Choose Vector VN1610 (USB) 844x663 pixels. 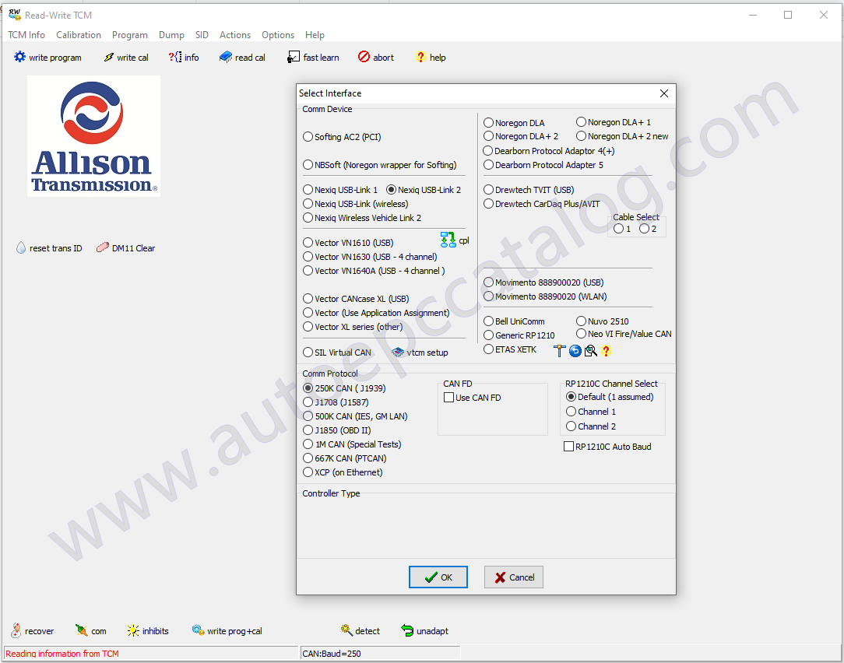308,242
